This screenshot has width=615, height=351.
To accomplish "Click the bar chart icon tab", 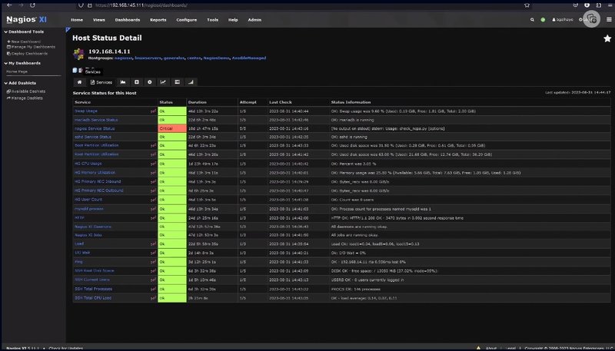I will 191,81.
